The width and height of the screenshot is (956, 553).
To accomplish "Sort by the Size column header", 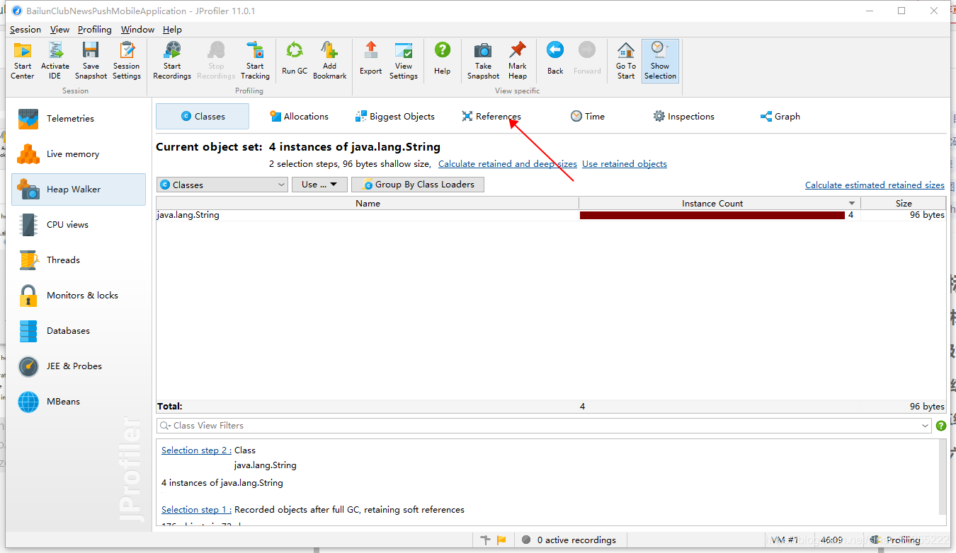I will [904, 204].
